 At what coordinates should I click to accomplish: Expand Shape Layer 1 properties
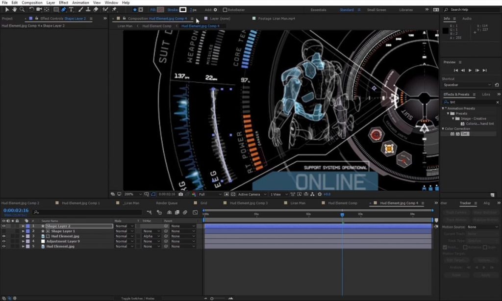coord(23,231)
